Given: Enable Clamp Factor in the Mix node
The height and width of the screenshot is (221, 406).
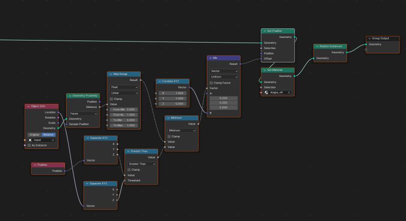Looking at the screenshot, I should (x=211, y=83).
